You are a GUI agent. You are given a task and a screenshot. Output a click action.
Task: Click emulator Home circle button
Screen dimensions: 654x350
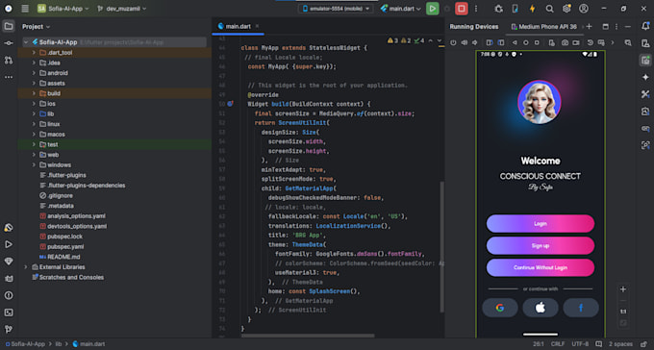pyautogui.click(x=525, y=42)
